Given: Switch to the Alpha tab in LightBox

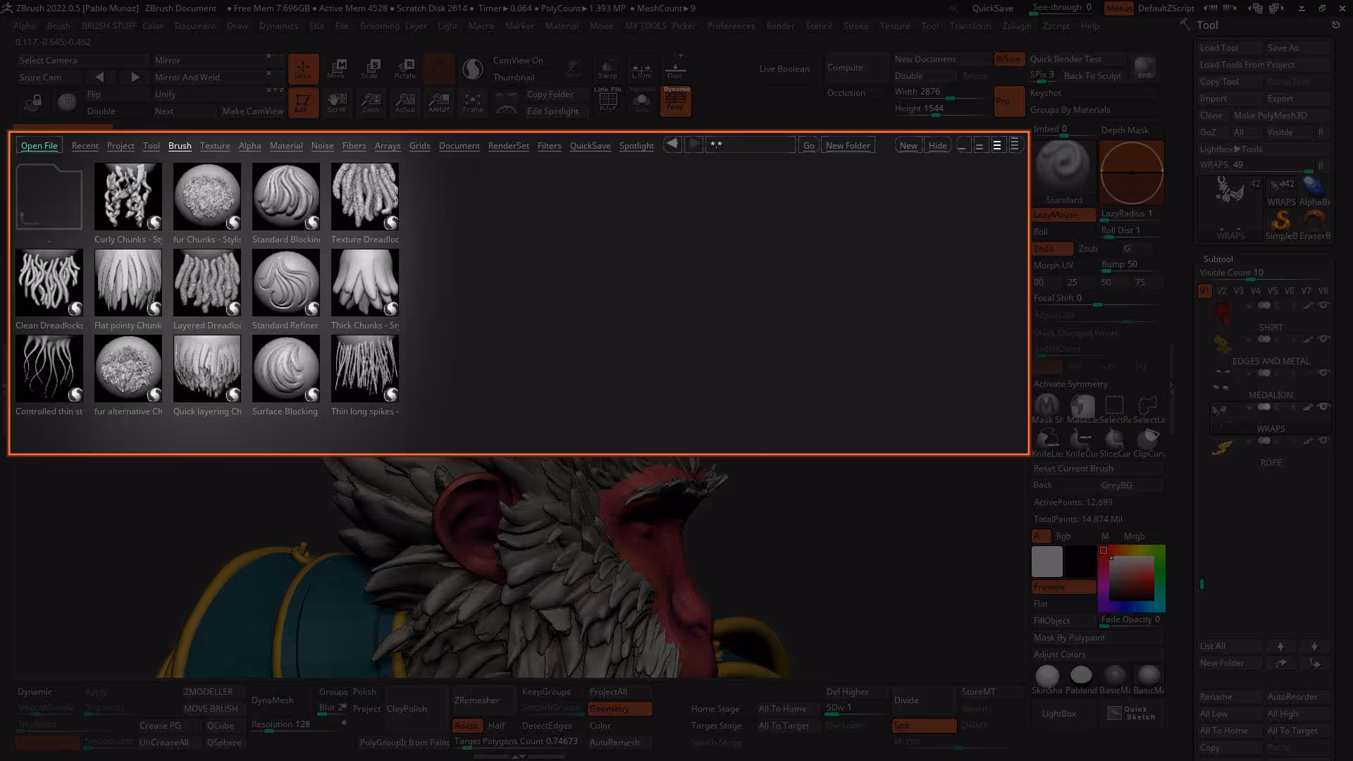Looking at the screenshot, I should click(x=249, y=146).
